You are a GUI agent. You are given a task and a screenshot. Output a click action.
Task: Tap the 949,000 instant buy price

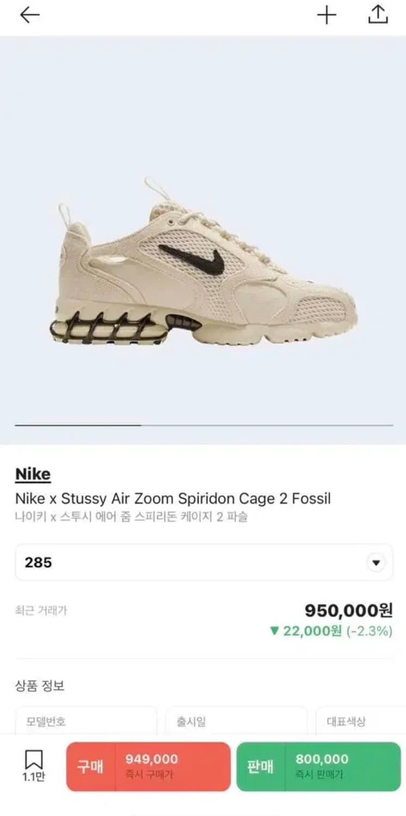(152, 759)
